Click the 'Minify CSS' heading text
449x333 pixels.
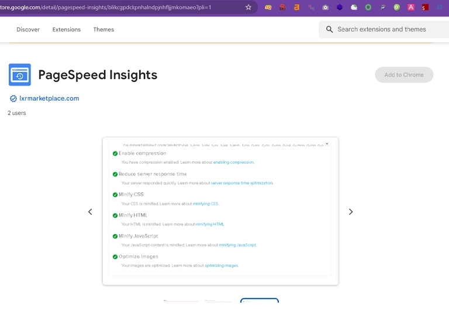[x=131, y=194]
